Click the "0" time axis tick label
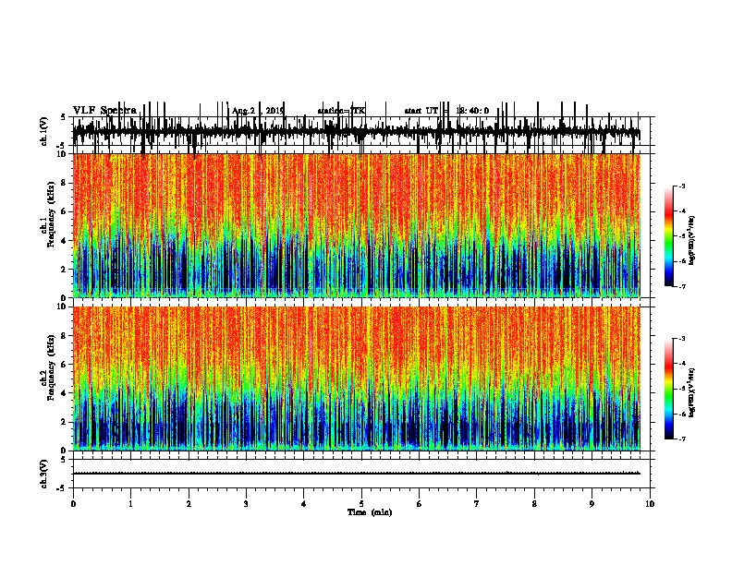The image size is (732, 565). coord(73,504)
